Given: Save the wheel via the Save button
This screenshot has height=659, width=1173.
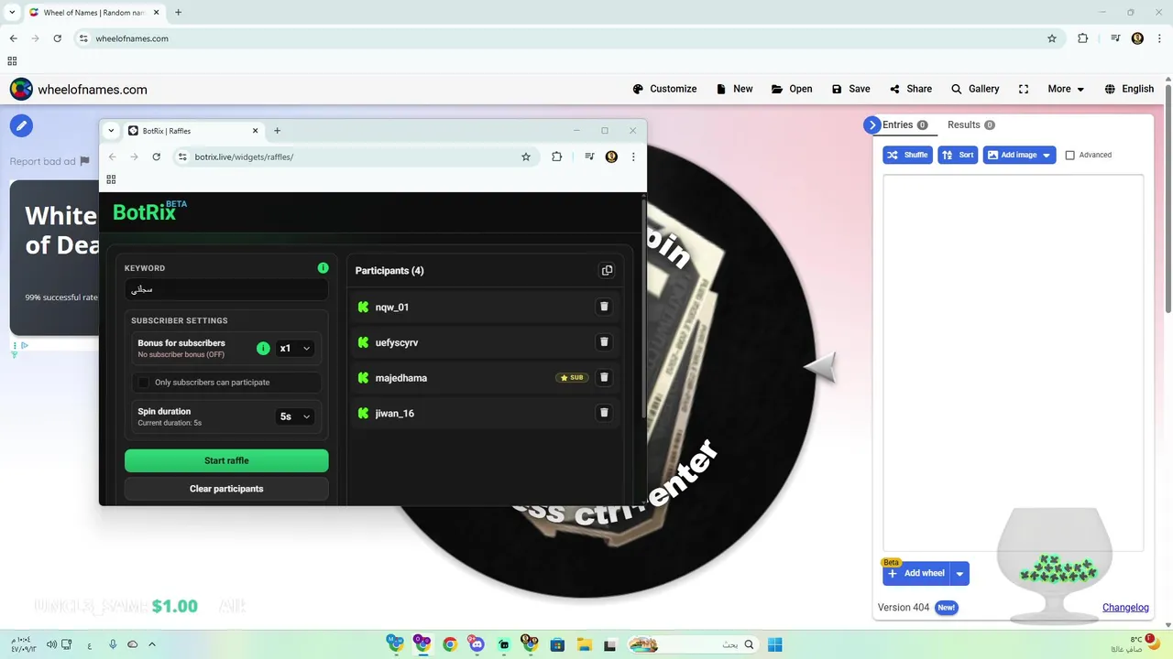Looking at the screenshot, I should 850,89.
